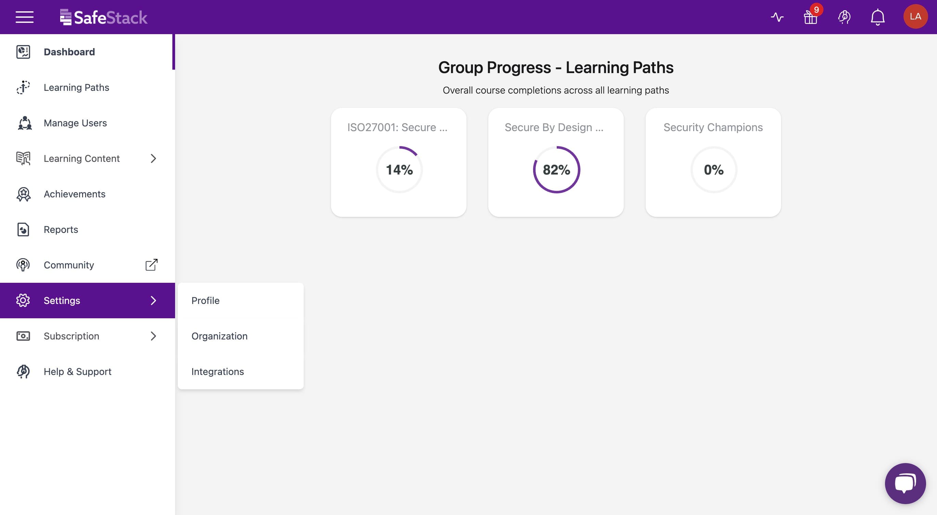
Task: Click the support headset icon in header
Action: (x=844, y=17)
